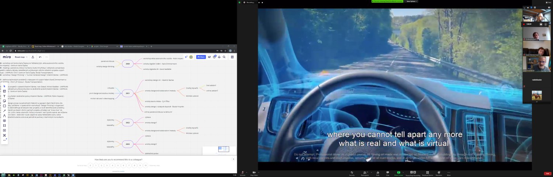
Task: Select the Sticky note tool in Miro
Action: 4,101
